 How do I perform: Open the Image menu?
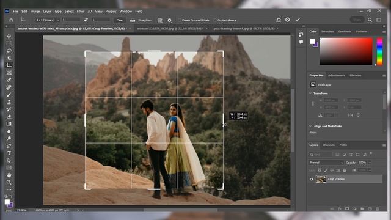coord(35,11)
